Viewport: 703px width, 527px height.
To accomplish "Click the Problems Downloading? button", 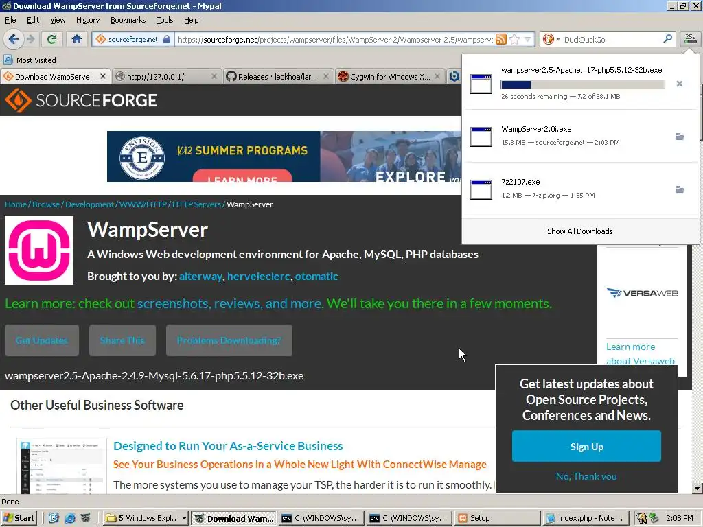I will click(x=229, y=340).
